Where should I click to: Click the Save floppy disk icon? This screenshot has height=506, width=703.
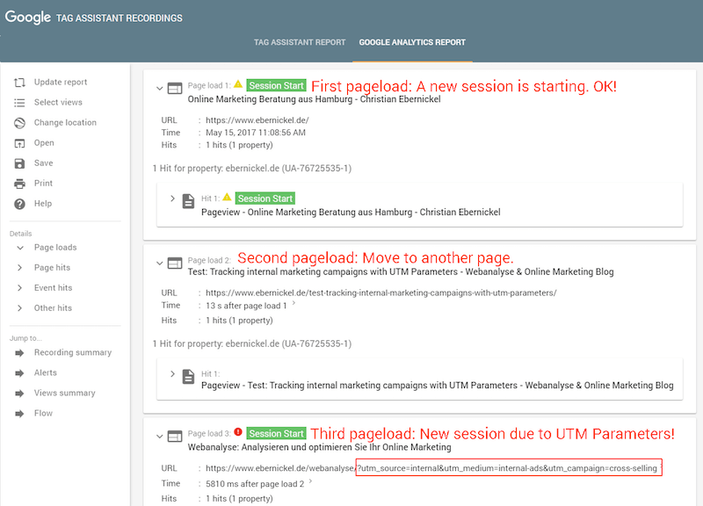[x=19, y=163]
